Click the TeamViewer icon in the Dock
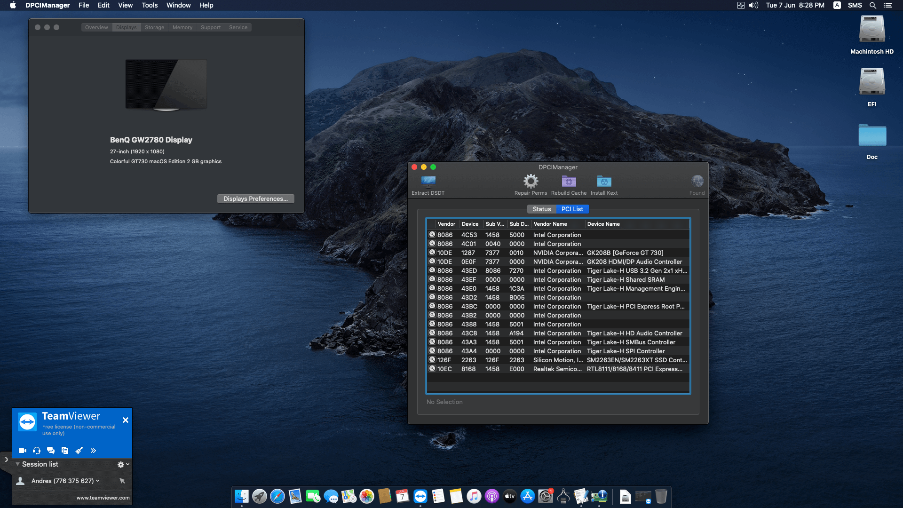This screenshot has width=903, height=508. pos(420,496)
